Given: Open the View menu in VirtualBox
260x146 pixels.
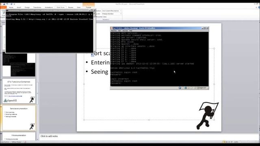Looking at the screenshot, I should (119, 31).
